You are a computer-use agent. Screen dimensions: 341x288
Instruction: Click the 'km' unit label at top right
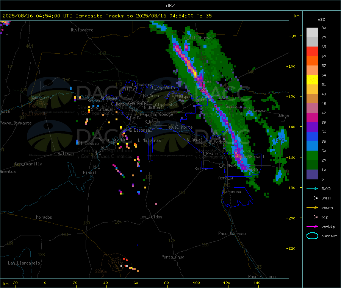click(x=296, y=16)
